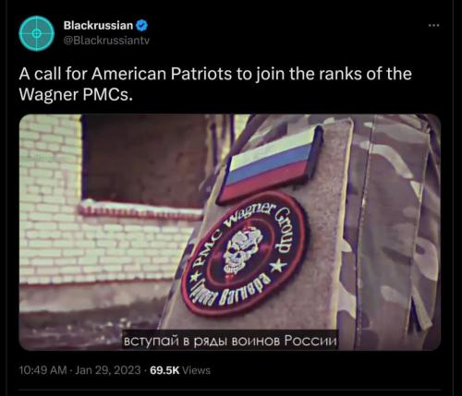
Task: Click the Cyrillic "Группа Вагнера" text on patch
Action: pyautogui.click(x=236, y=291)
